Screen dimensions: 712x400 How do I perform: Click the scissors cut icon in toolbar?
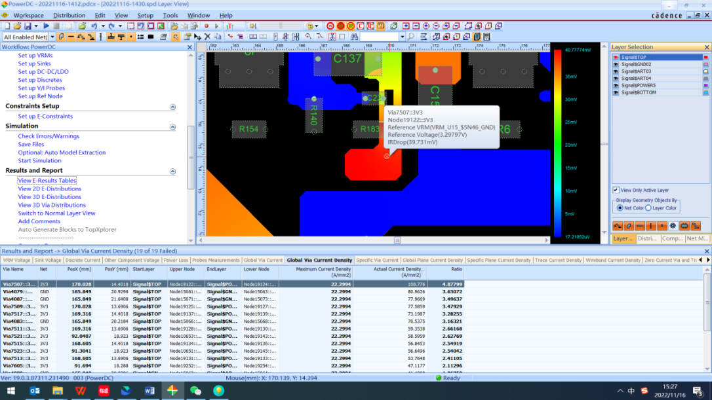(332, 37)
